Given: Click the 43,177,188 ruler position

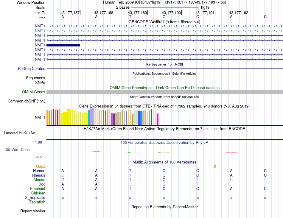Looking at the screenshot, I should point(104,13).
